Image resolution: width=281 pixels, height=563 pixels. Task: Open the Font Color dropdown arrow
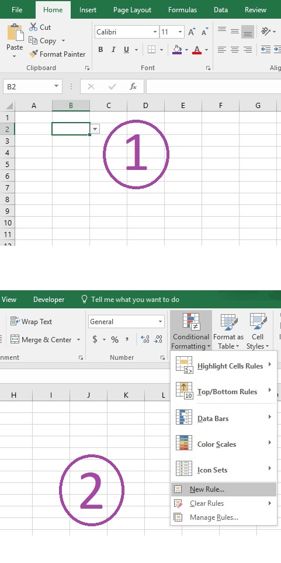pos(206,50)
